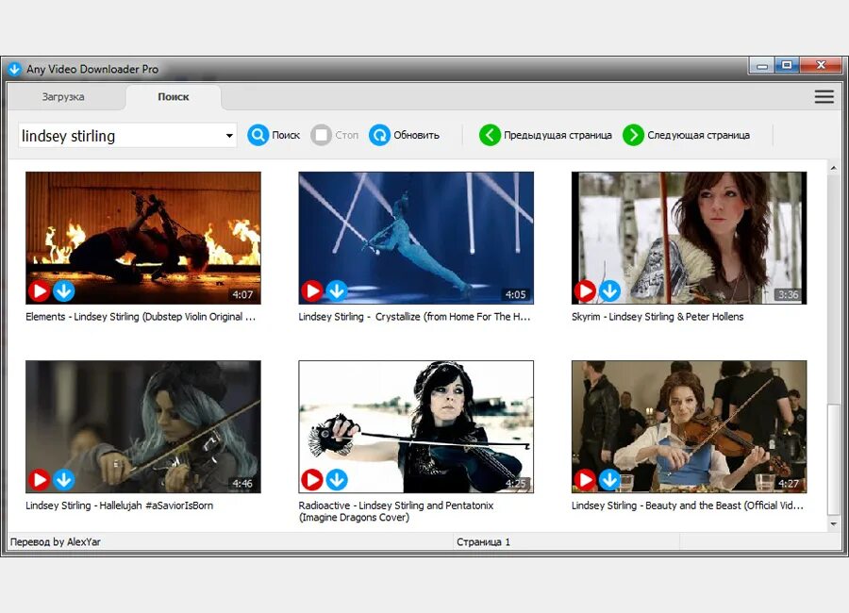Click the gray Стоп square icon

(x=321, y=135)
